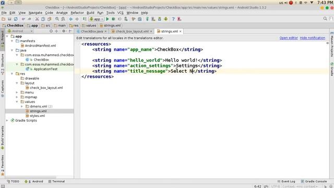This screenshot has height=188, width=334.
Task: Expand the dimens.xml node
Action: pyautogui.click(x=22, y=107)
